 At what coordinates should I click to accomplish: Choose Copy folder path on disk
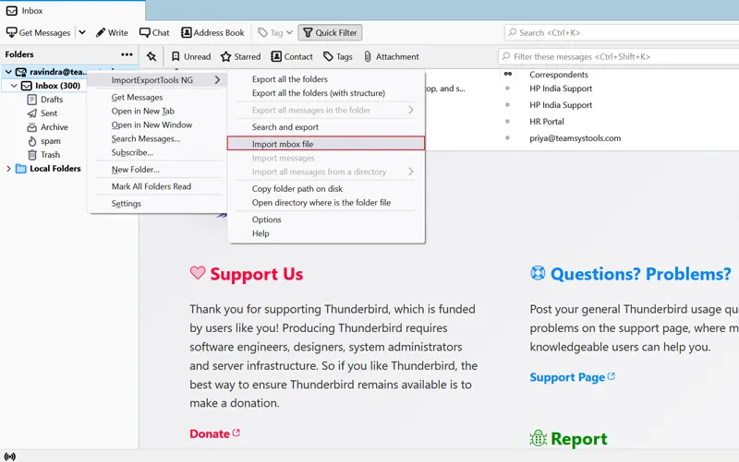[x=297, y=189]
